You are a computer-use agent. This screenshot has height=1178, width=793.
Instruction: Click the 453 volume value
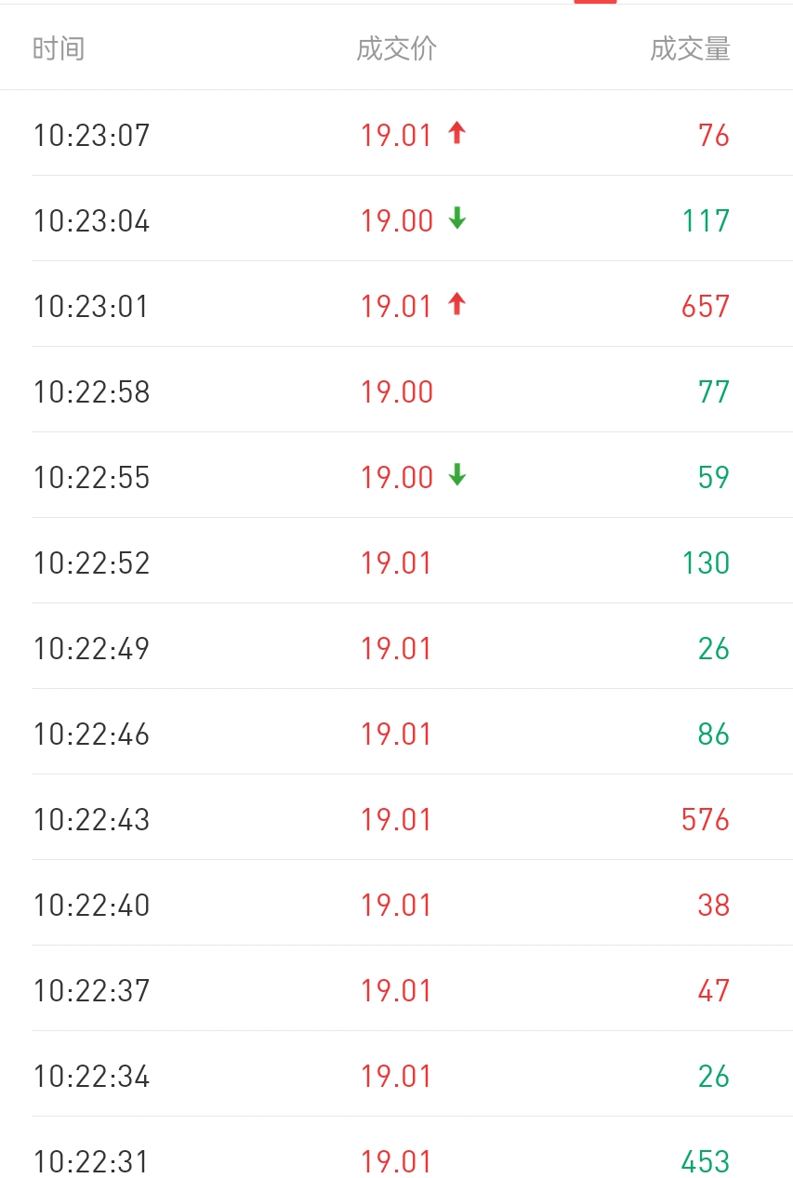[705, 1162]
